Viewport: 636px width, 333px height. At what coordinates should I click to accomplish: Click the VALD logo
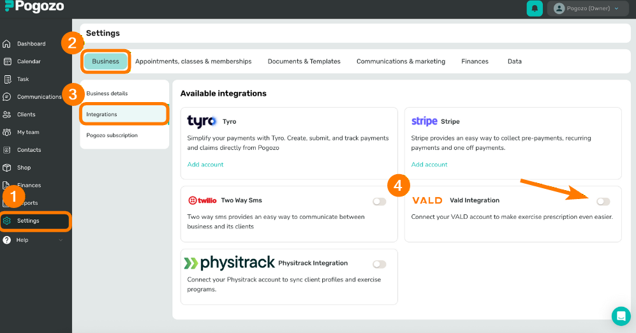[x=427, y=200]
